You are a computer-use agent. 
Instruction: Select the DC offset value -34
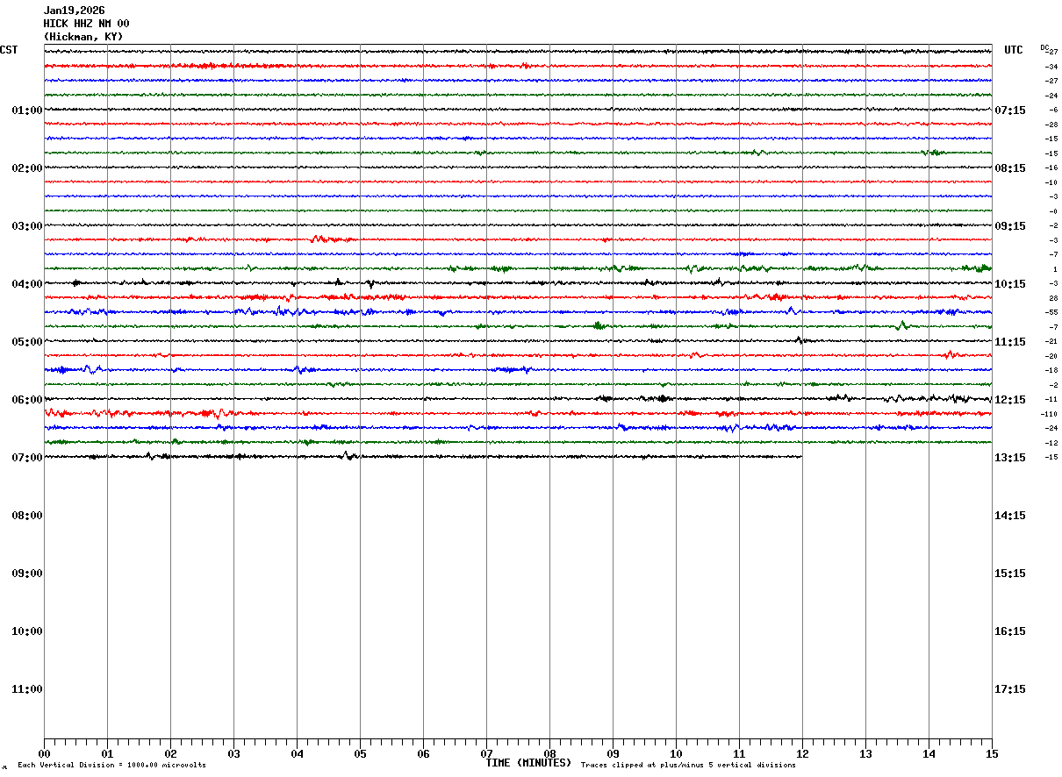[x=1051, y=67]
